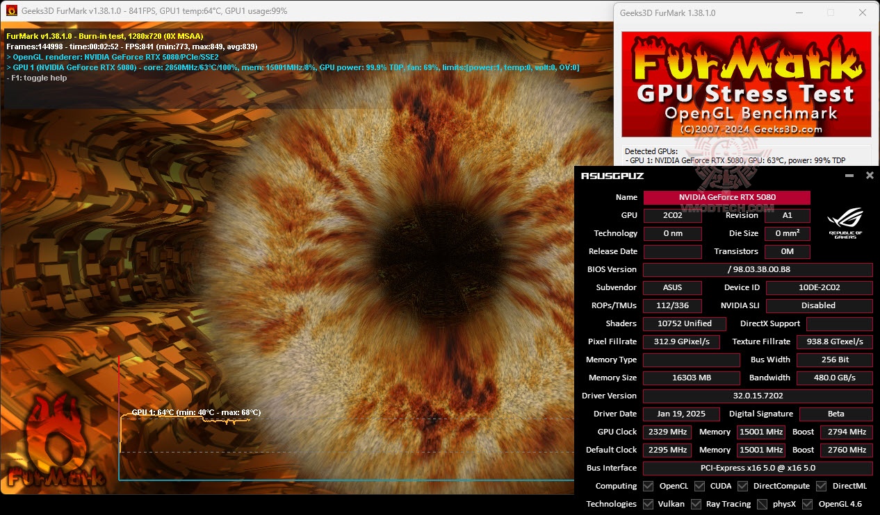
Task: Toggle the DirectCompute checkbox
Action: (x=742, y=486)
